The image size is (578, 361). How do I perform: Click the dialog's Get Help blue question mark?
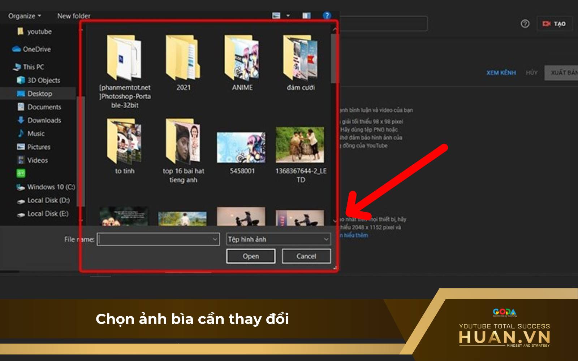[327, 15]
